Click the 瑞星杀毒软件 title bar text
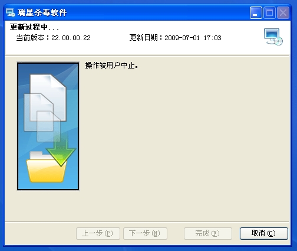Image resolution: width=297 pixels, height=251 pixels. pos(42,13)
